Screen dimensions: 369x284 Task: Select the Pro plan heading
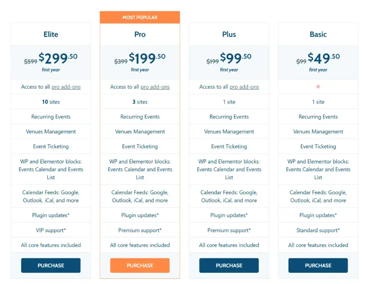tap(140, 34)
